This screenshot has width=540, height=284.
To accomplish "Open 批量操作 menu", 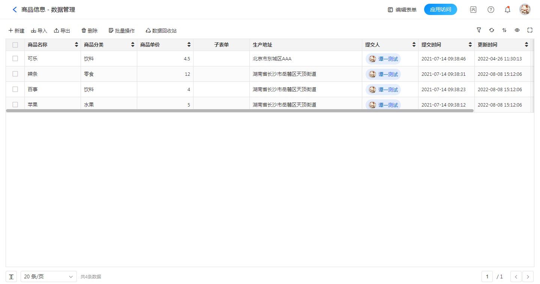I will coord(121,31).
